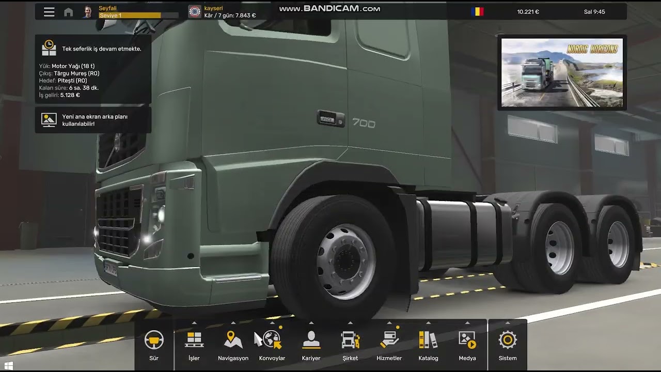
Task: Click the 'Kalan süre: 6 sa. 38 dk.' line
Action: pyautogui.click(x=69, y=88)
